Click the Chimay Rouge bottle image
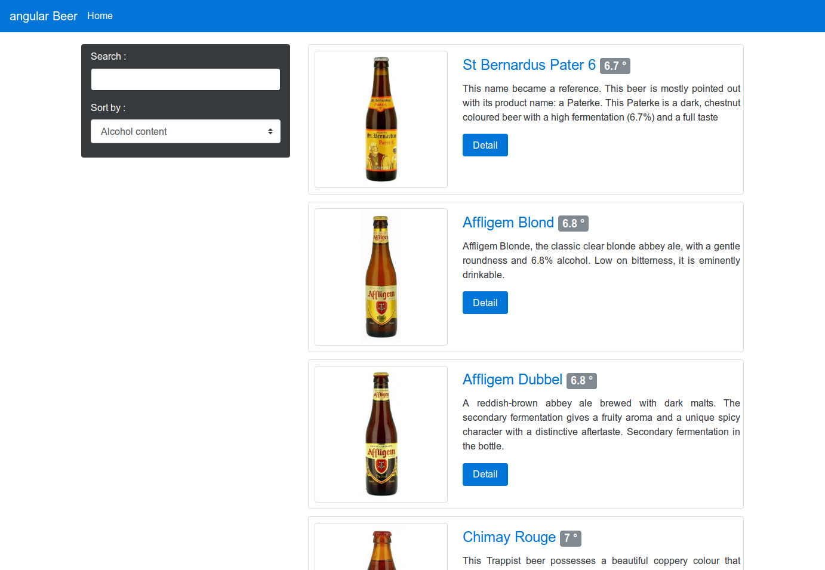The width and height of the screenshot is (825, 570). (381, 547)
